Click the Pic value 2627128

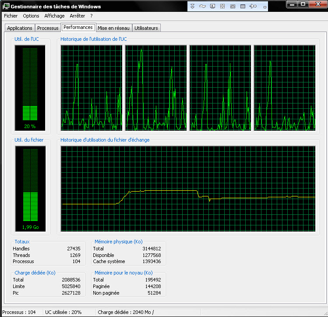coord(71,293)
